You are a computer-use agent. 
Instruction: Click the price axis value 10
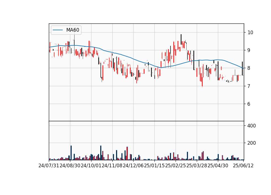click(x=250, y=32)
